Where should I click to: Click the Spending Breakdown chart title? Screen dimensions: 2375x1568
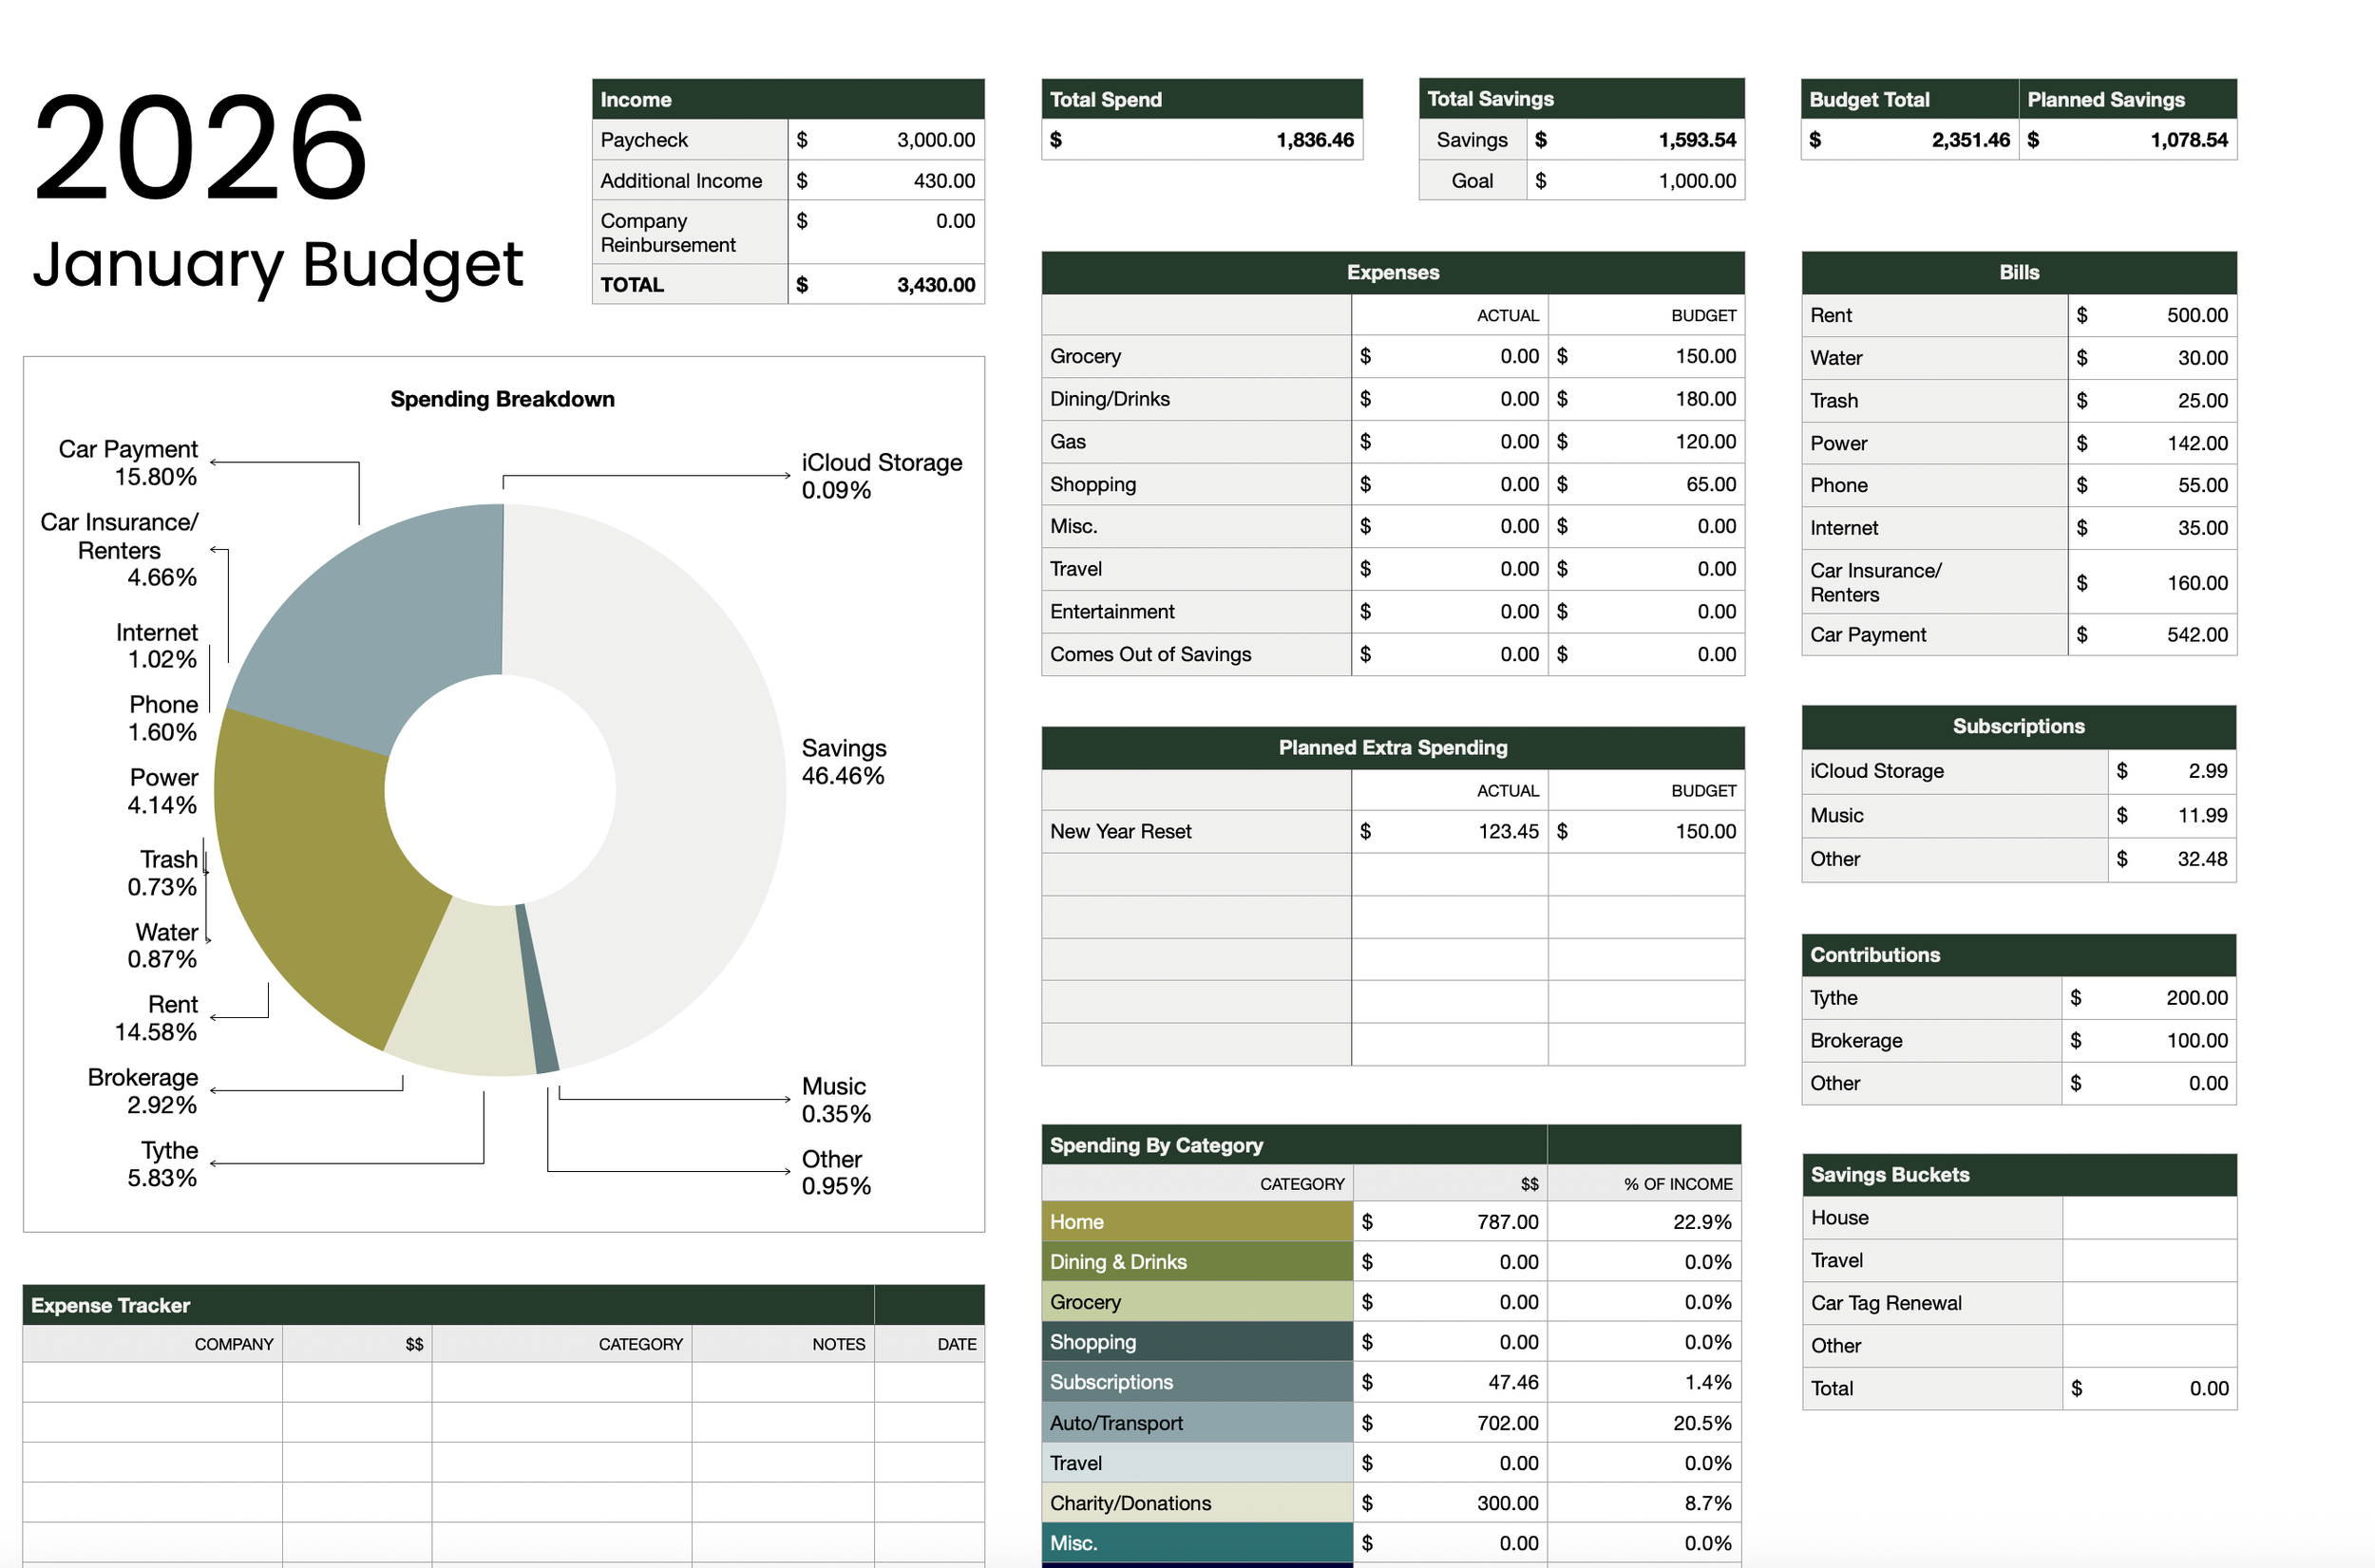click(x=502, y=398)
